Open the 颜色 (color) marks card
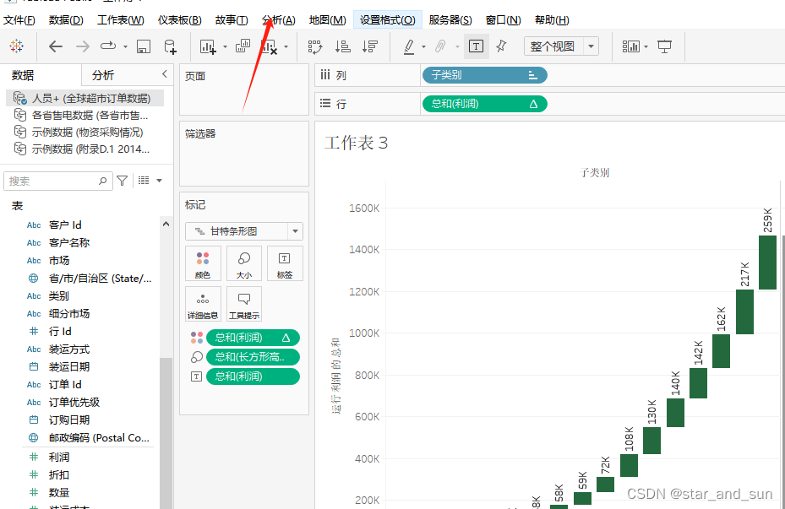785x509 pixels. [203, 263]
